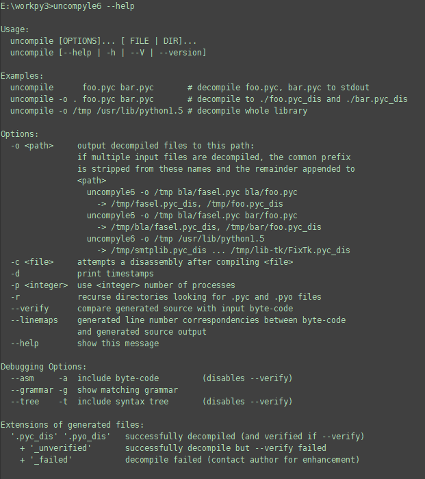The height and width of the screenshot is (479, 425).
Task: Click the 'Examples:' heading
Action: tap(22, 76)
